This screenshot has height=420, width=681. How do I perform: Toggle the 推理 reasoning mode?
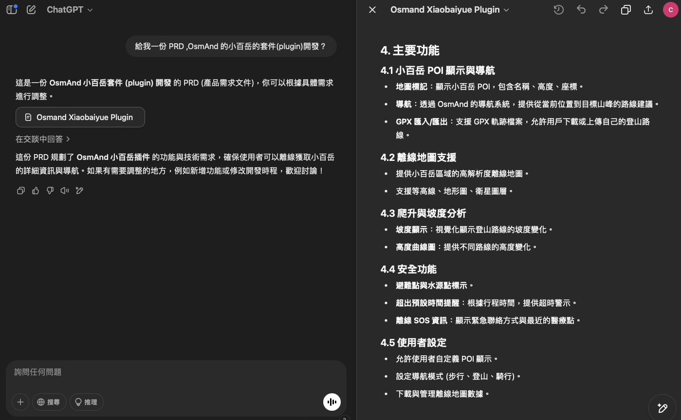click(87, 402)
